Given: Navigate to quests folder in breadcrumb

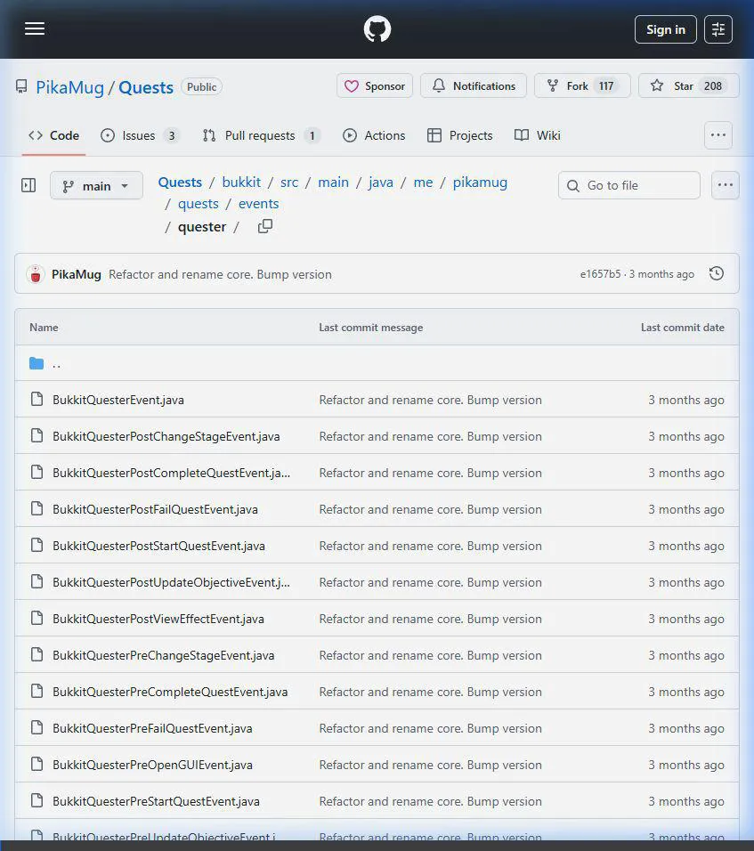Looking at the screenshot, I should 199,204.
